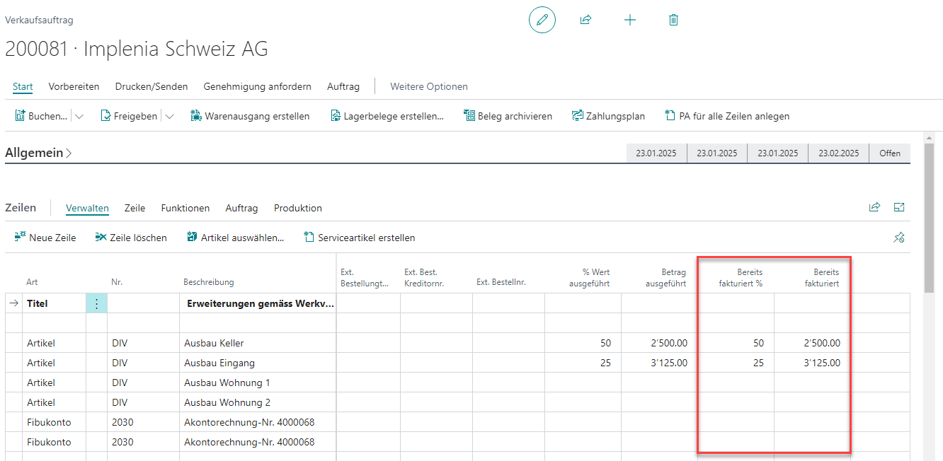Select the Ausbau Wohnung 1 cell
This screenshot has width=943, height=461.
click(x=258, y=383)
